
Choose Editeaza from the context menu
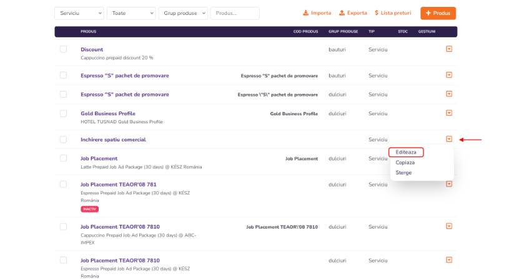[x=406, y=152]
